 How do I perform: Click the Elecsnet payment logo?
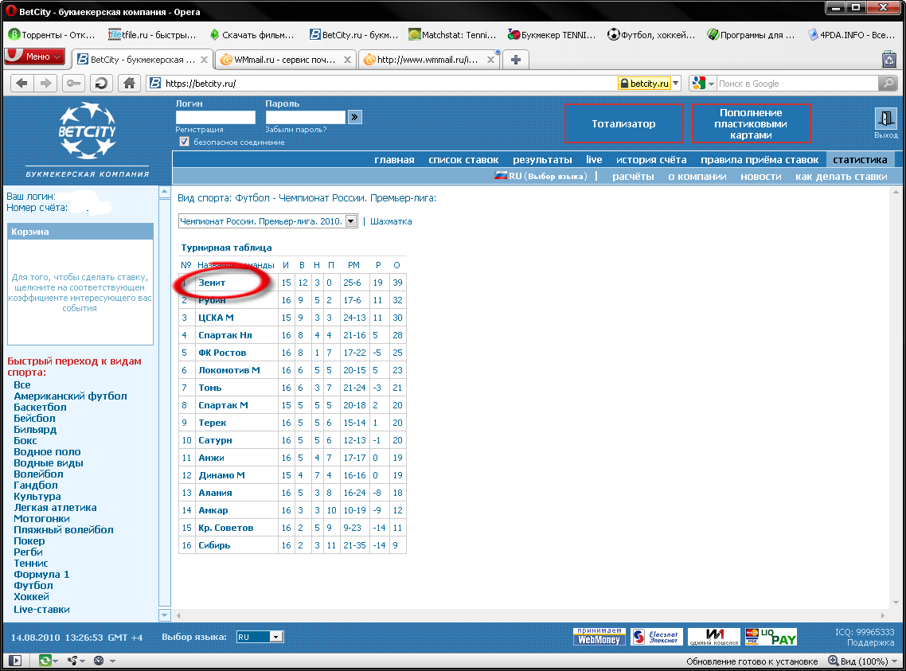(x=657, y=636)
